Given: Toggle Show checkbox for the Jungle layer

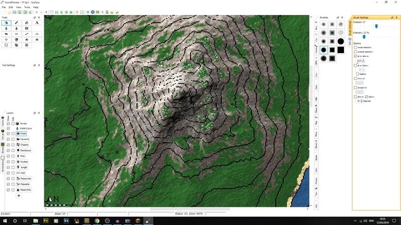Looking at the screenshot, I should click(x=8, y=167).
